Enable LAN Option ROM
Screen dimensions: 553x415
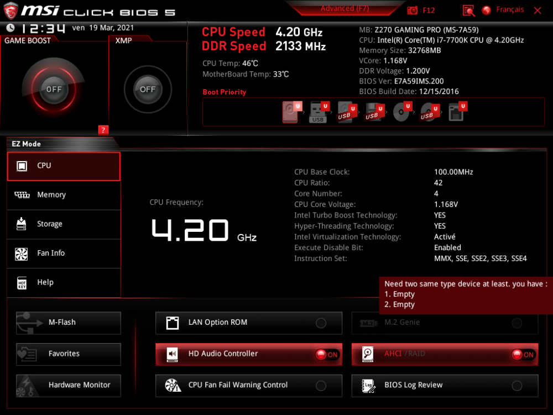coord(321,323)
